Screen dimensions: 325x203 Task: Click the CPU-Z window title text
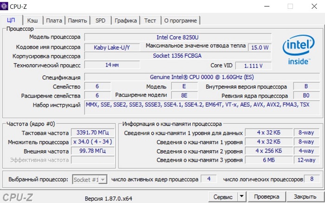18,7
